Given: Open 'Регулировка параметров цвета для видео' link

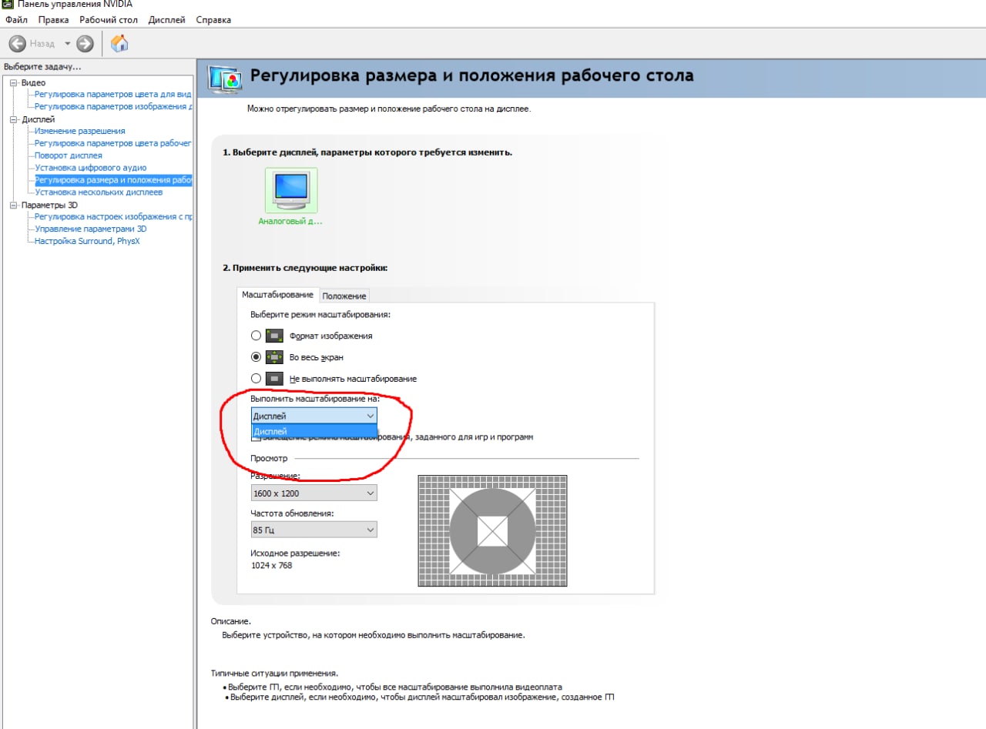Looking at the screenshot, I should 112,94.
